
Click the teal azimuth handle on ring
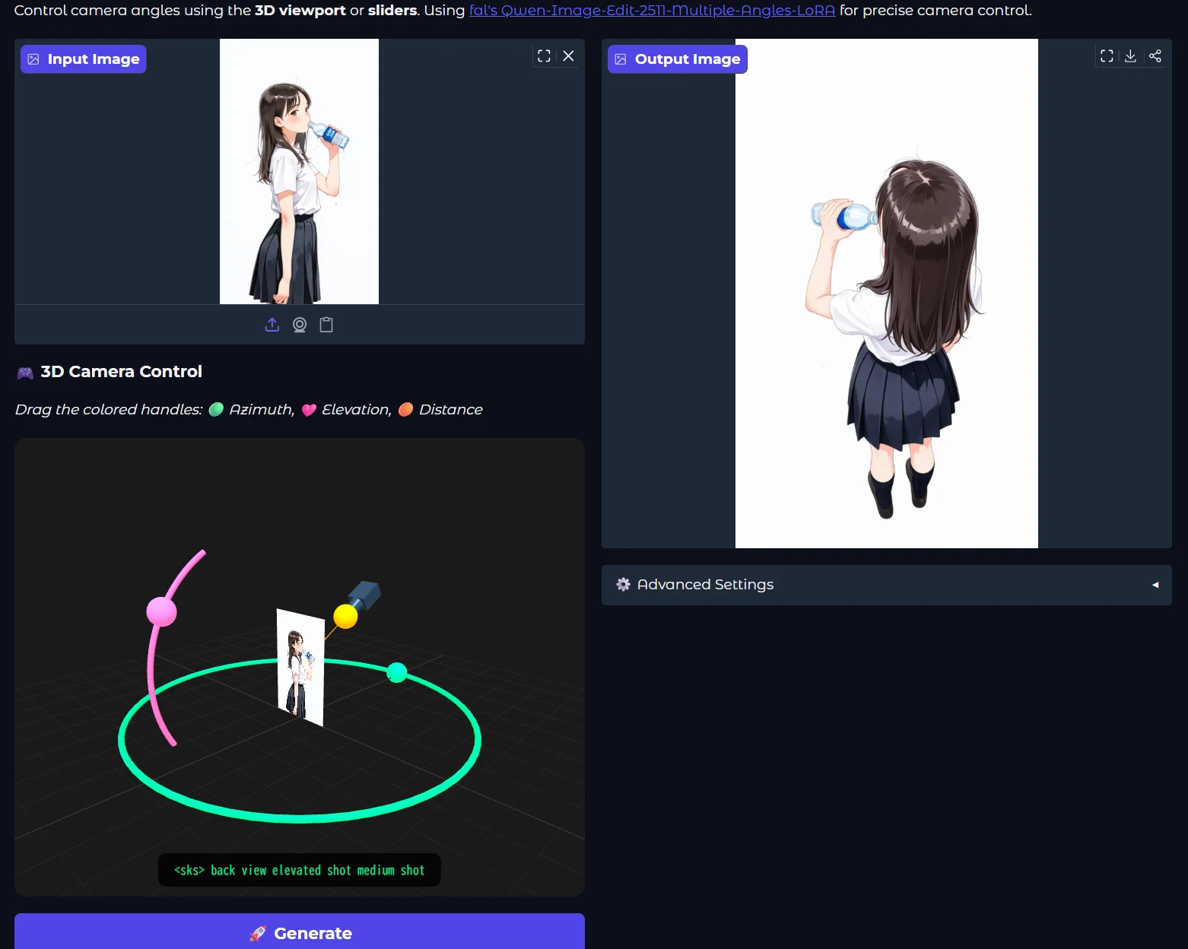point(397,672)
